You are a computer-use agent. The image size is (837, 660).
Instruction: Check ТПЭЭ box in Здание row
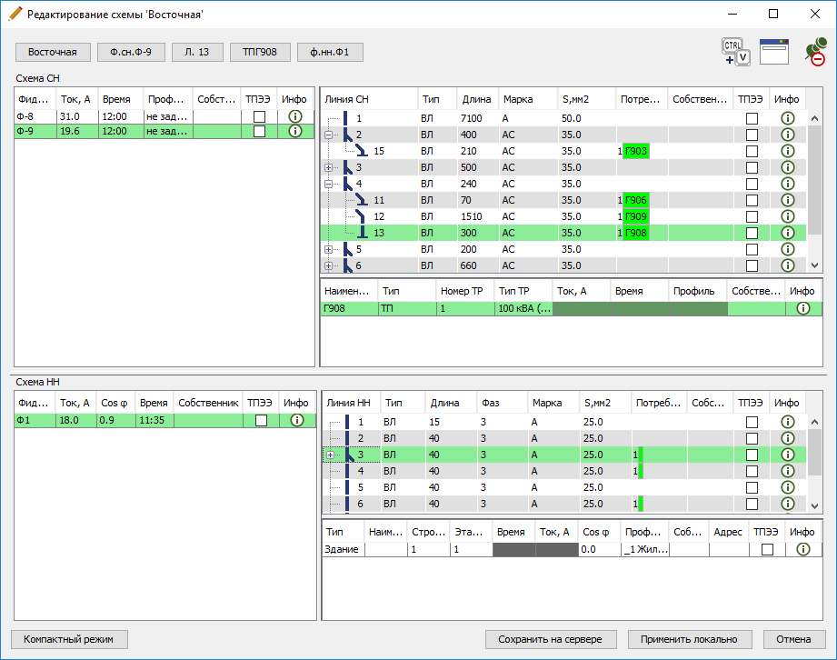tap(767, 549)
